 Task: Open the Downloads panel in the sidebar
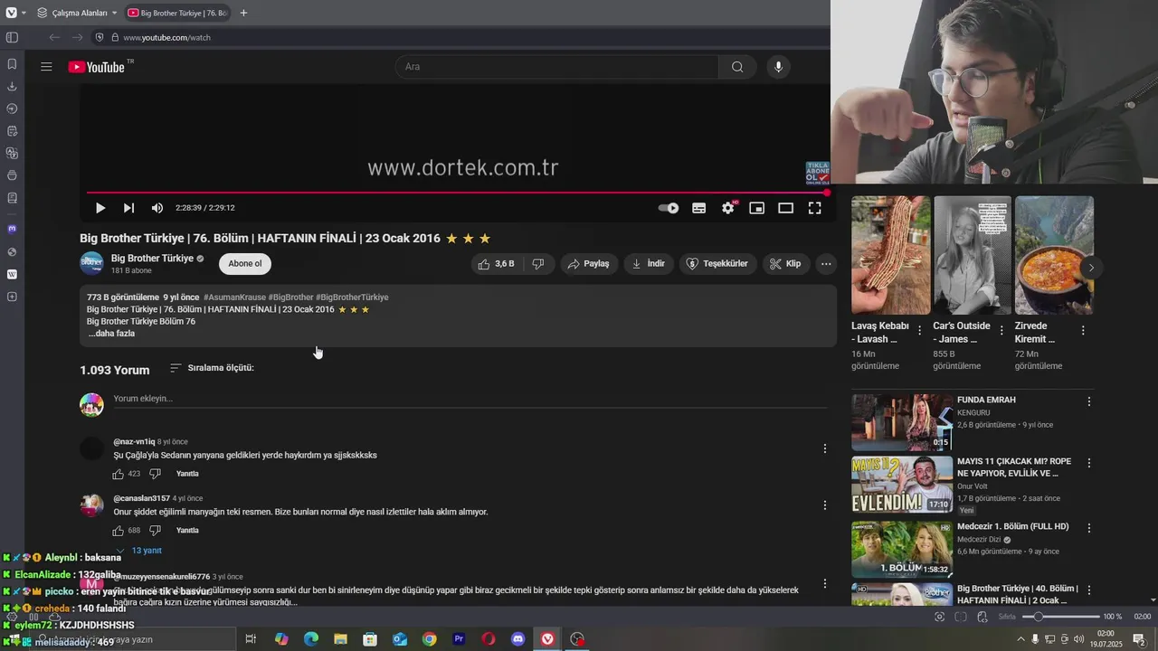pyautogui.click(x=12, y=87)
